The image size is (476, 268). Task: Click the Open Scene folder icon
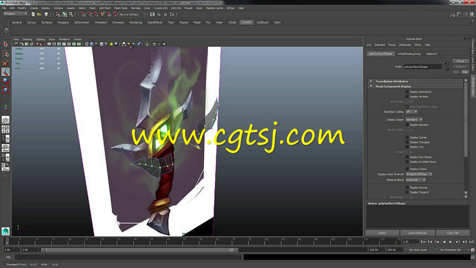[x=39, y=14]
